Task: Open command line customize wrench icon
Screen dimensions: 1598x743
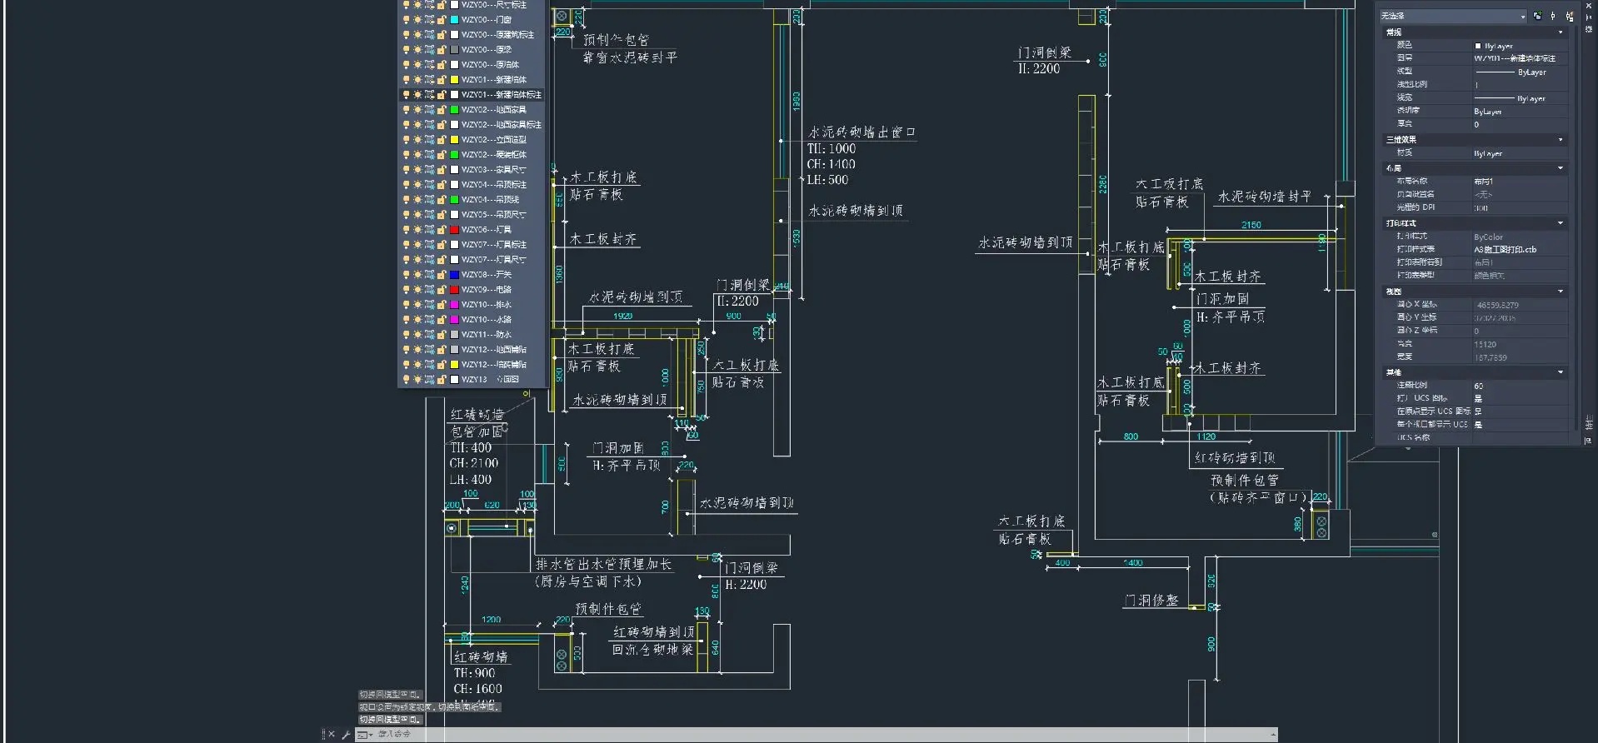Action: [x=346, y=735]
